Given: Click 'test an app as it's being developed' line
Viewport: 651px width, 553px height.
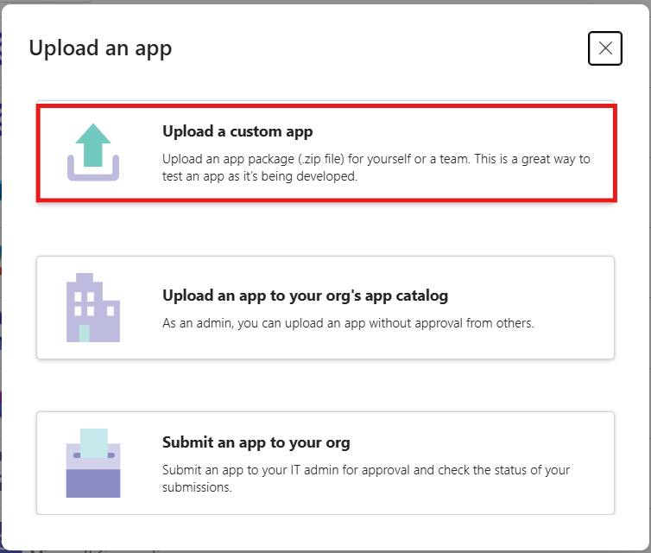Looking at the screenshot, I should [x=260, y=176].
